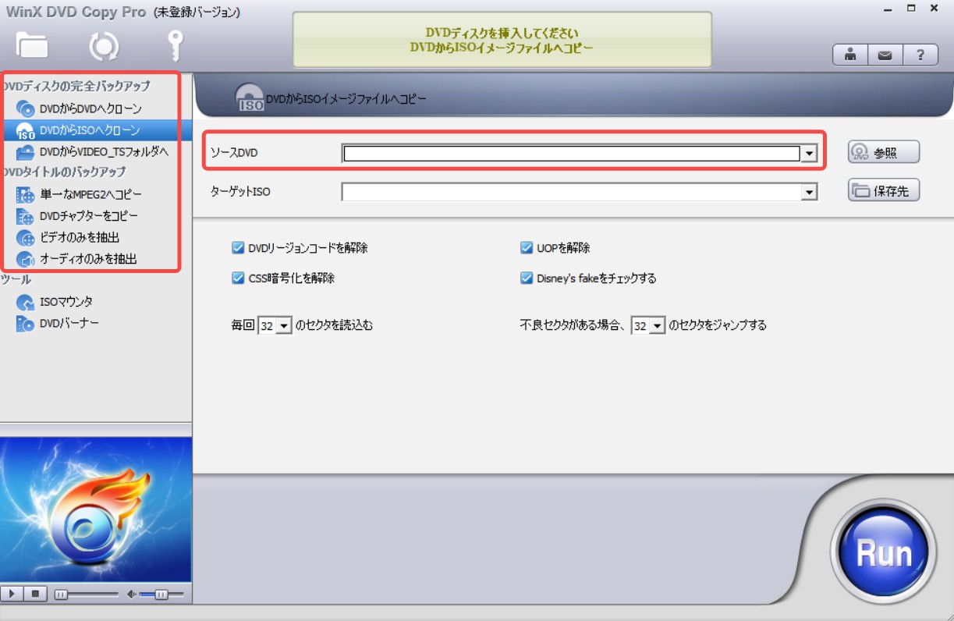Click the DVDディスクの完全バックアップ heading

coord(76,86)
